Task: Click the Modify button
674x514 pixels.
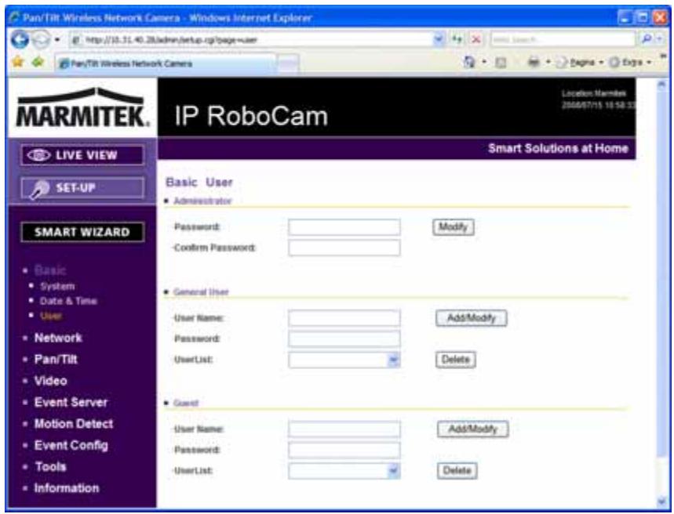Action: (454, 227)
